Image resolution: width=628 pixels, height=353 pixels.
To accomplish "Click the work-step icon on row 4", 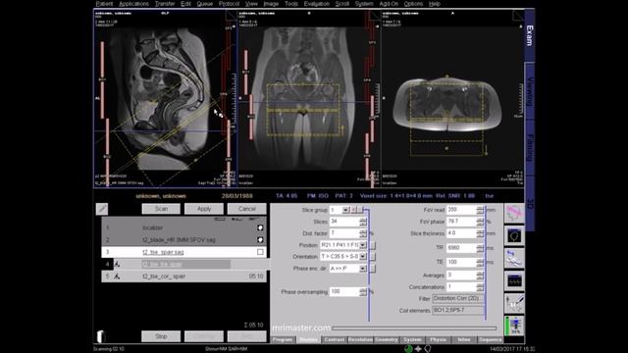I will pyautogui.click(x=117, y=264).
